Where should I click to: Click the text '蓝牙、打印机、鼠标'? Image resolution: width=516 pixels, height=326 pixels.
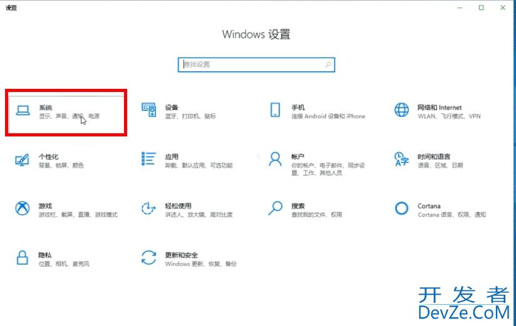click(190, 116)
